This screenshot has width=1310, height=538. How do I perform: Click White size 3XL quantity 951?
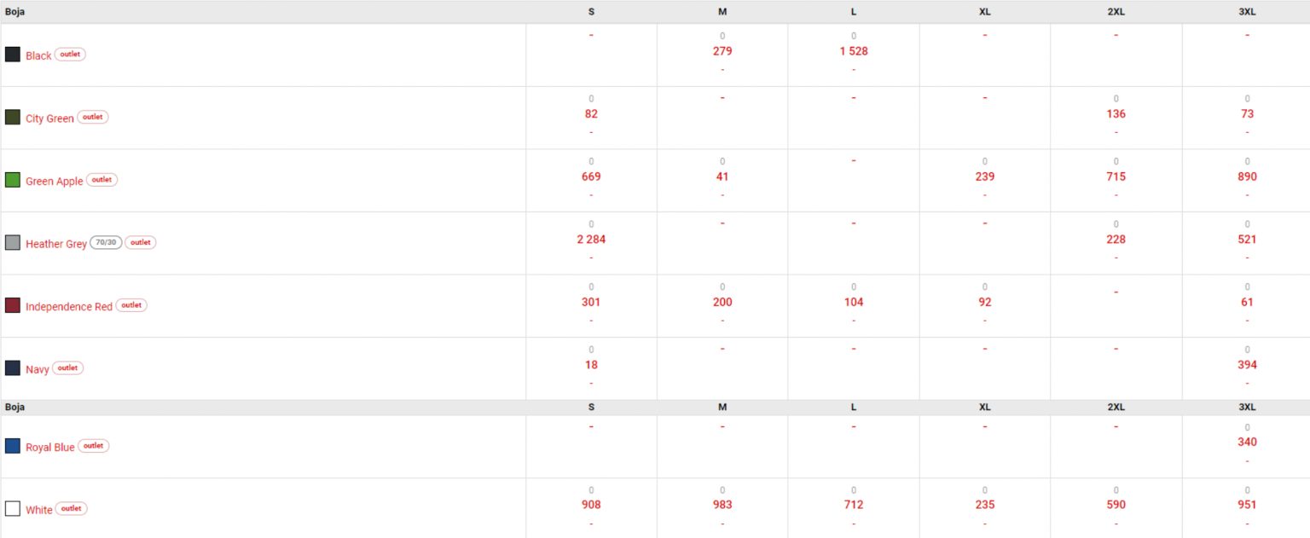pos(1247,505)
